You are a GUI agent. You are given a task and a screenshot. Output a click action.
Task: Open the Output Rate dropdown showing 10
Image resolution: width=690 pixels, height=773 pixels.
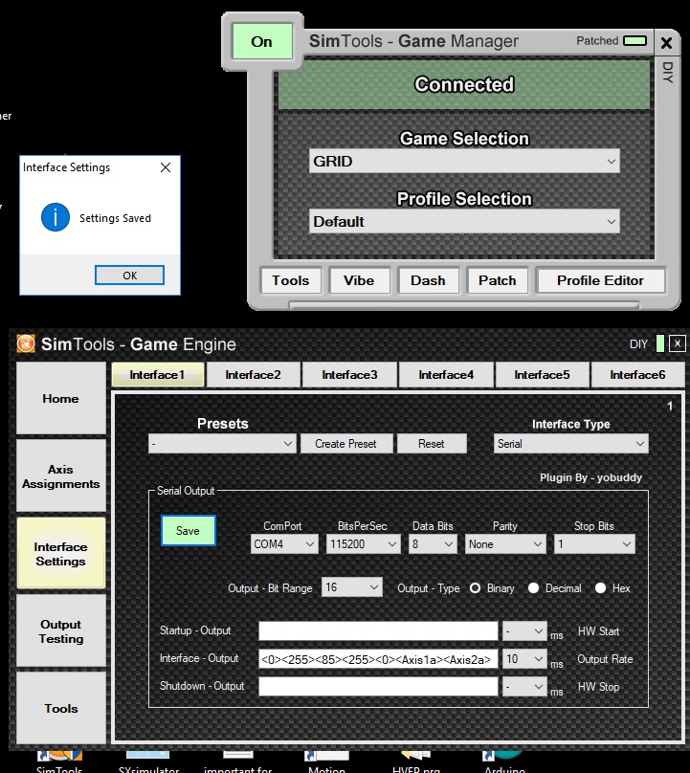pyautogui.click(x=524, y=659)
